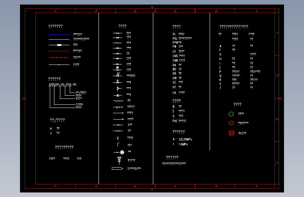
Task: Select the red boxed symbol beside PLC
Action: click(x=231, y=133)
